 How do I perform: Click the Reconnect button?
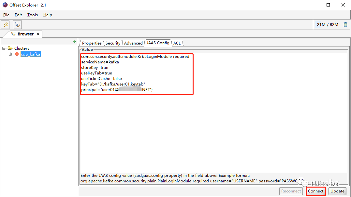[x=291, y=191]
